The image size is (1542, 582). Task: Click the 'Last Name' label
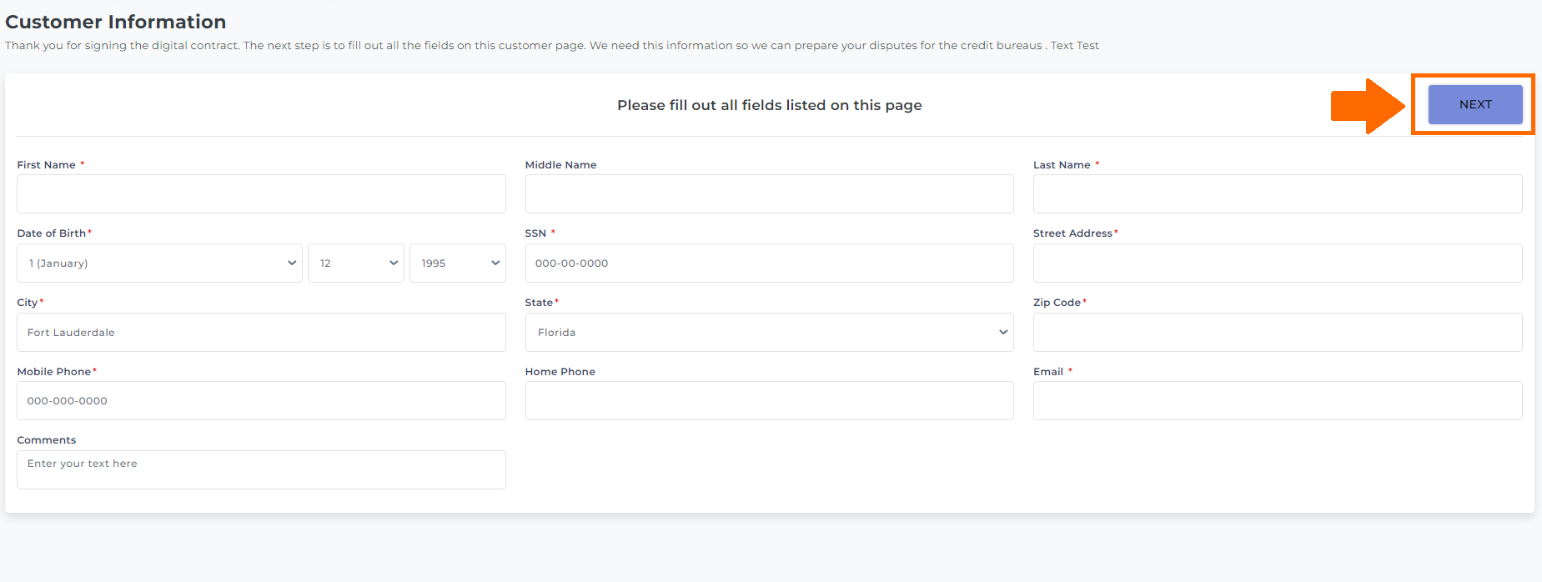coord(1062,165)
